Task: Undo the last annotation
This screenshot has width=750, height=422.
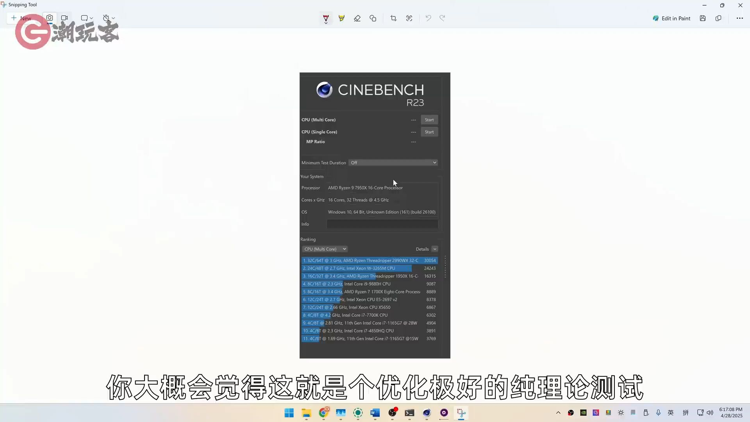Action: (x=428, y=18)
